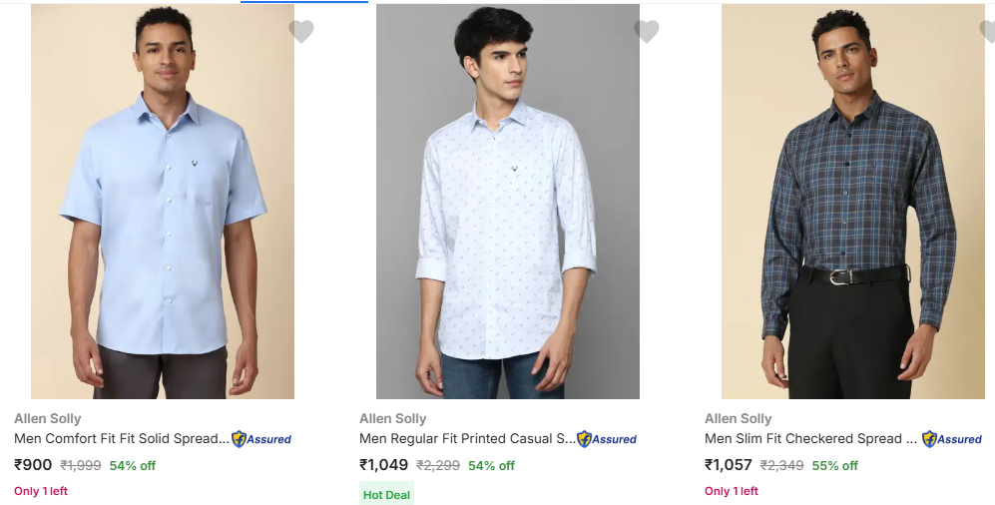Open Men Slim Fit Checkered Spread title
Screen dimensions: 995x505
(811, 439)
